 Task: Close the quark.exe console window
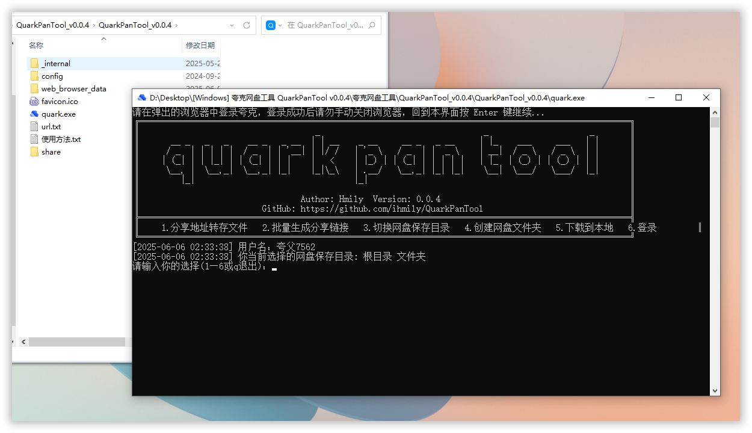click(706, 97)
